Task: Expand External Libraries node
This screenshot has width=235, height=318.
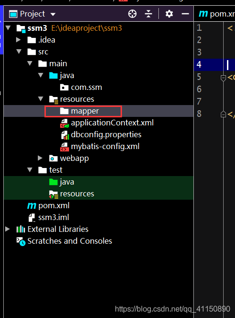Action: pos(8,229)
